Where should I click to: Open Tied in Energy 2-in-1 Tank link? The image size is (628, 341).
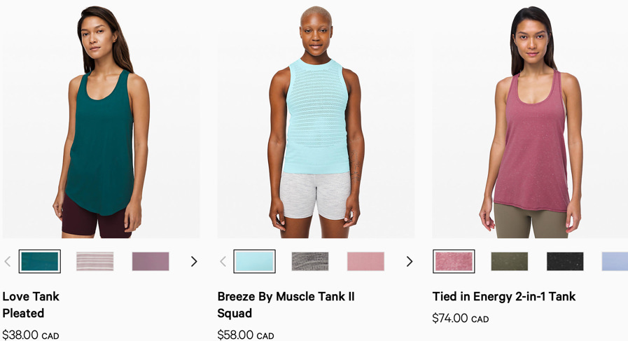point(504,296)
